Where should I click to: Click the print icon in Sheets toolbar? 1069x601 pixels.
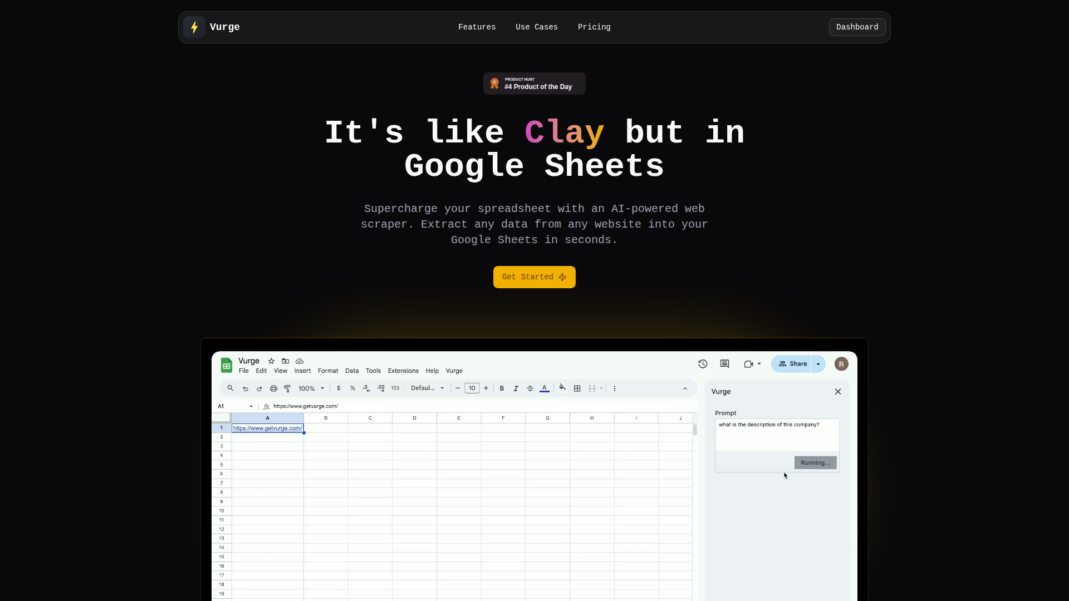click(273, 388)
